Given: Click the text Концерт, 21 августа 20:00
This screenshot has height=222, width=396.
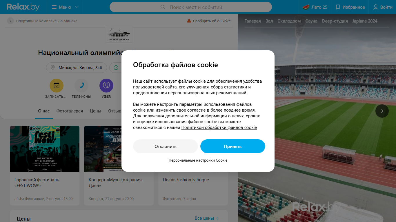Looking at the screenshot, I should (111, 199).
